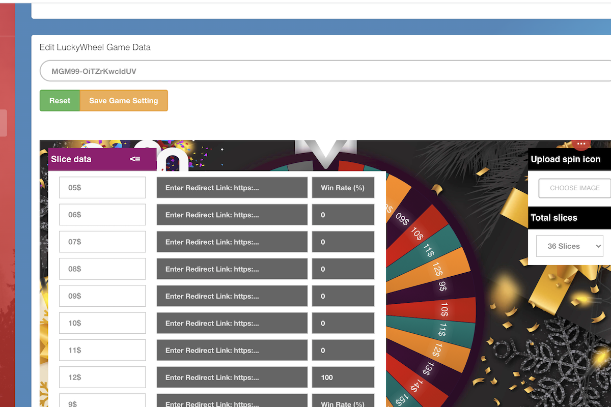Click the 09$ slice name field
Image resolution: width=611 pixels, height=407 pixels.
click(x=102, y=296)
